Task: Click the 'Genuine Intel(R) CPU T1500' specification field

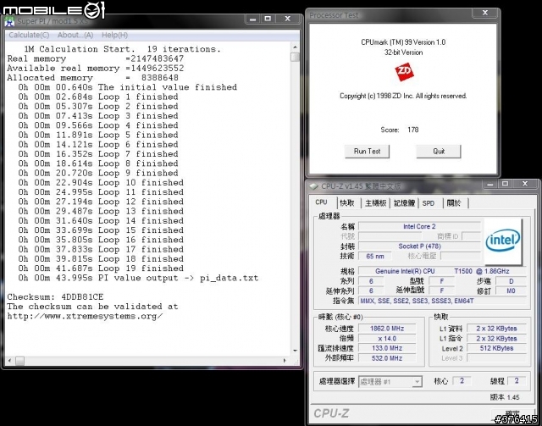Action: tap(442, 271)
